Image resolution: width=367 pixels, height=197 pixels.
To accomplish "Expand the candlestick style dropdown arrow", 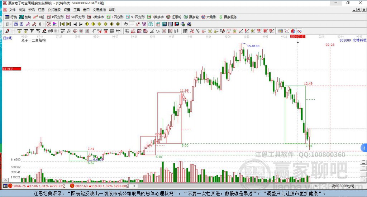I will tap(44, 24).
